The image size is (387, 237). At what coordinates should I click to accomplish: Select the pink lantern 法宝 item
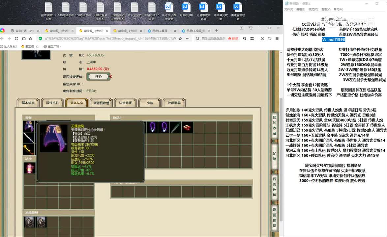(x=29, y=168)
